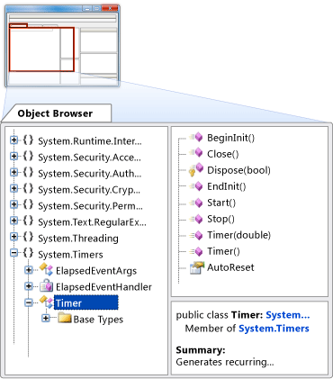Select the System.Security.Perm... namespace

pos(90,205)
